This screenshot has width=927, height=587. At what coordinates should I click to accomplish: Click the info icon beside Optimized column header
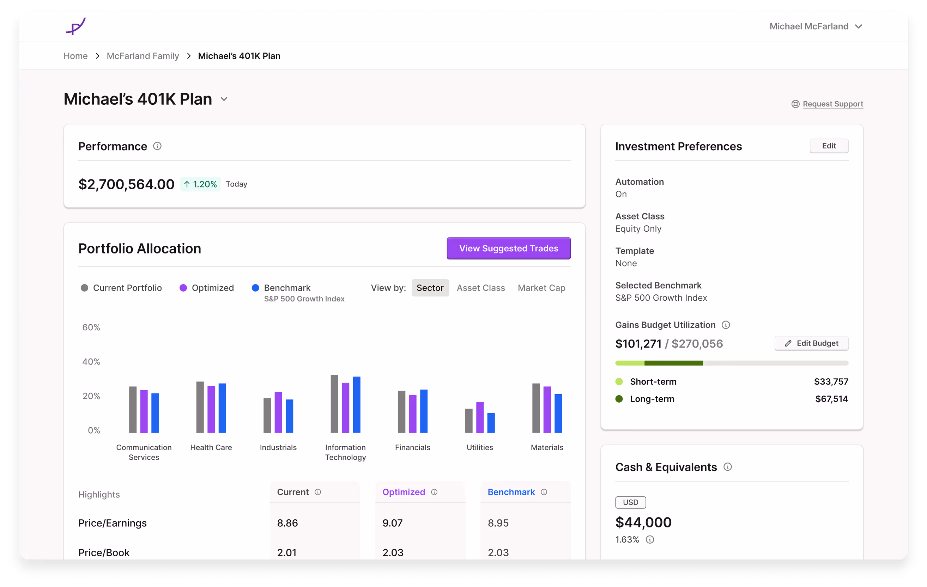(434, 493)
